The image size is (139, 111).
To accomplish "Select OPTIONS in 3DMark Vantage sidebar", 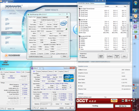I will [x=7, y=23].
